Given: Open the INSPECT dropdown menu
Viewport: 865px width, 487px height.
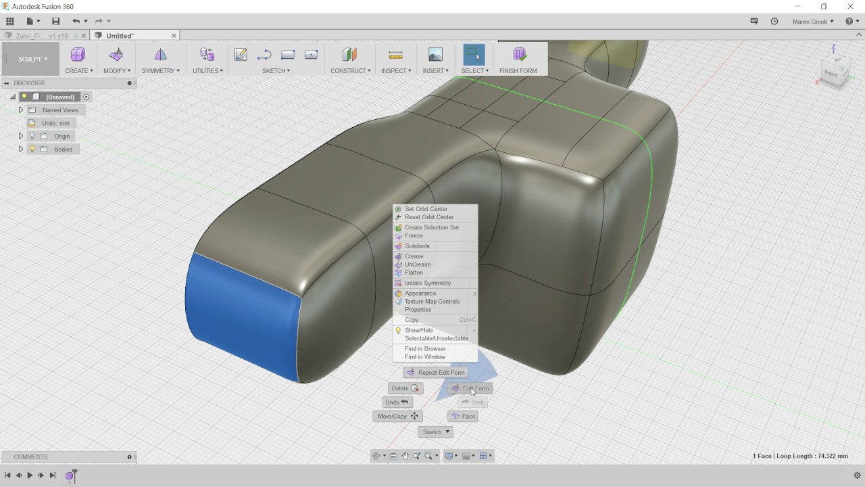Looking at the screenshot, I should click(396, 70).
